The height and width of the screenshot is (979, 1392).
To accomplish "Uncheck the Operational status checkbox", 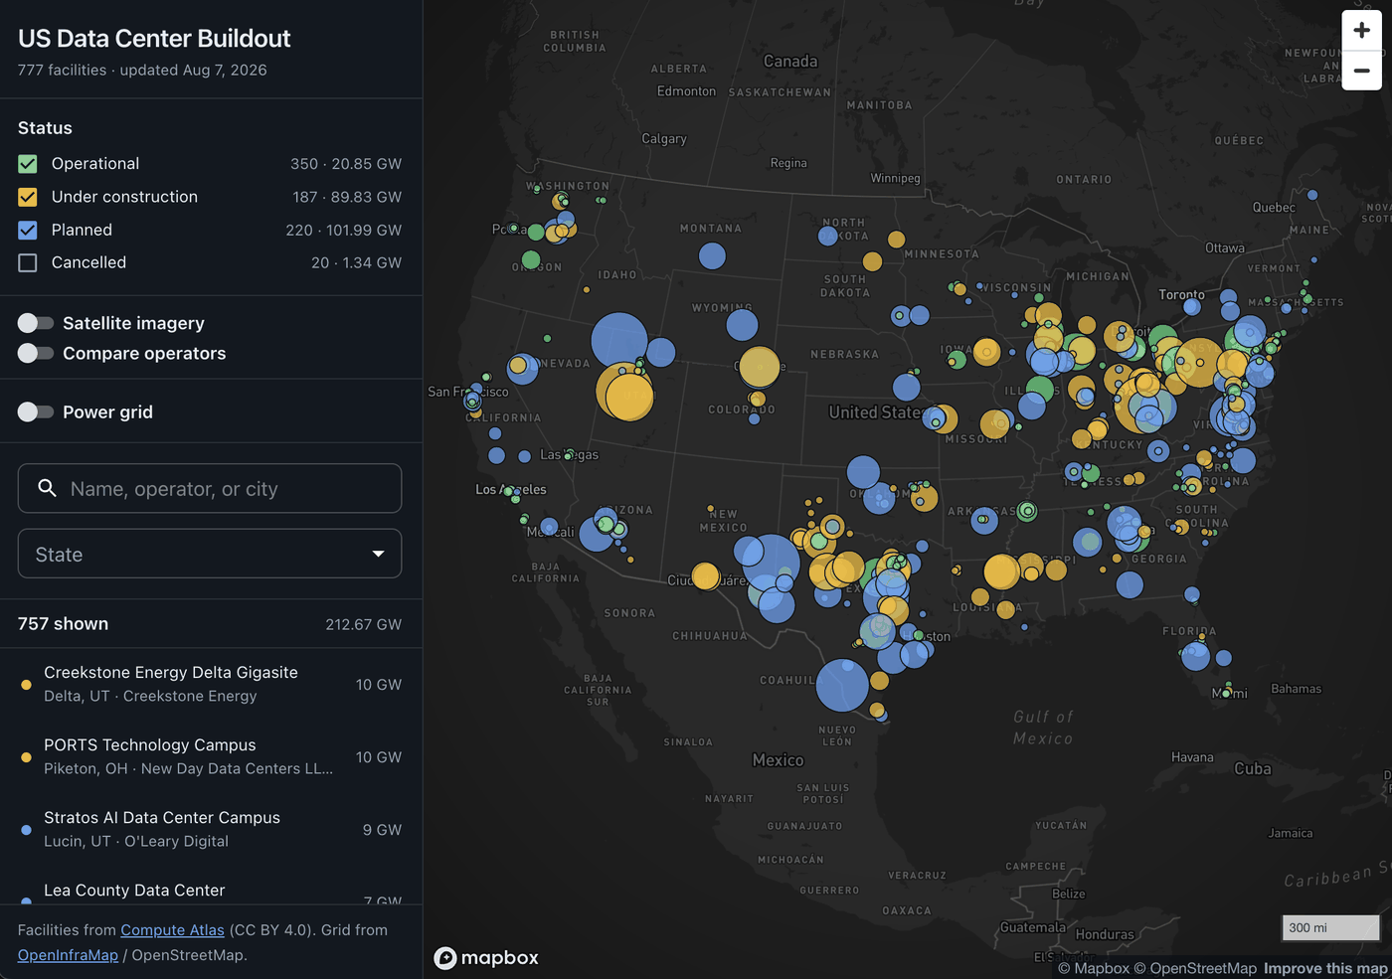I will (28, 164).
